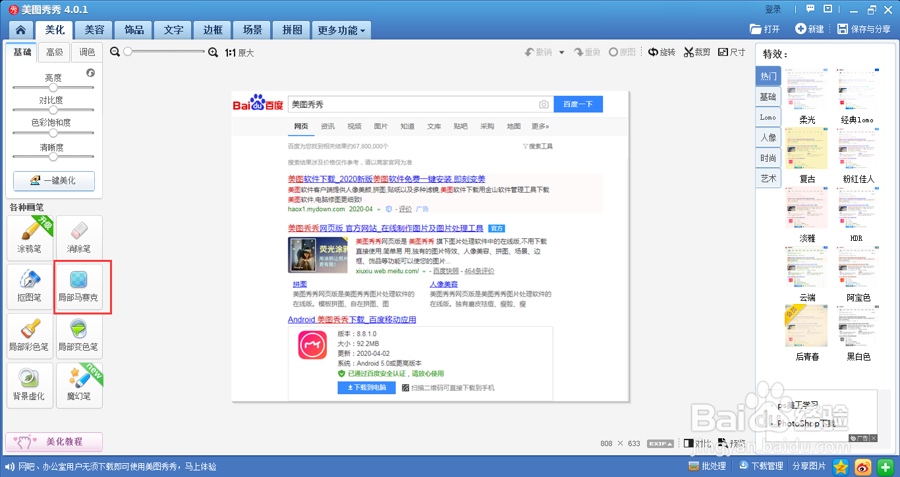Open the undo history dropdown arrow
Image resolution: width=900 pixels, height=477 pixels.
561,53
